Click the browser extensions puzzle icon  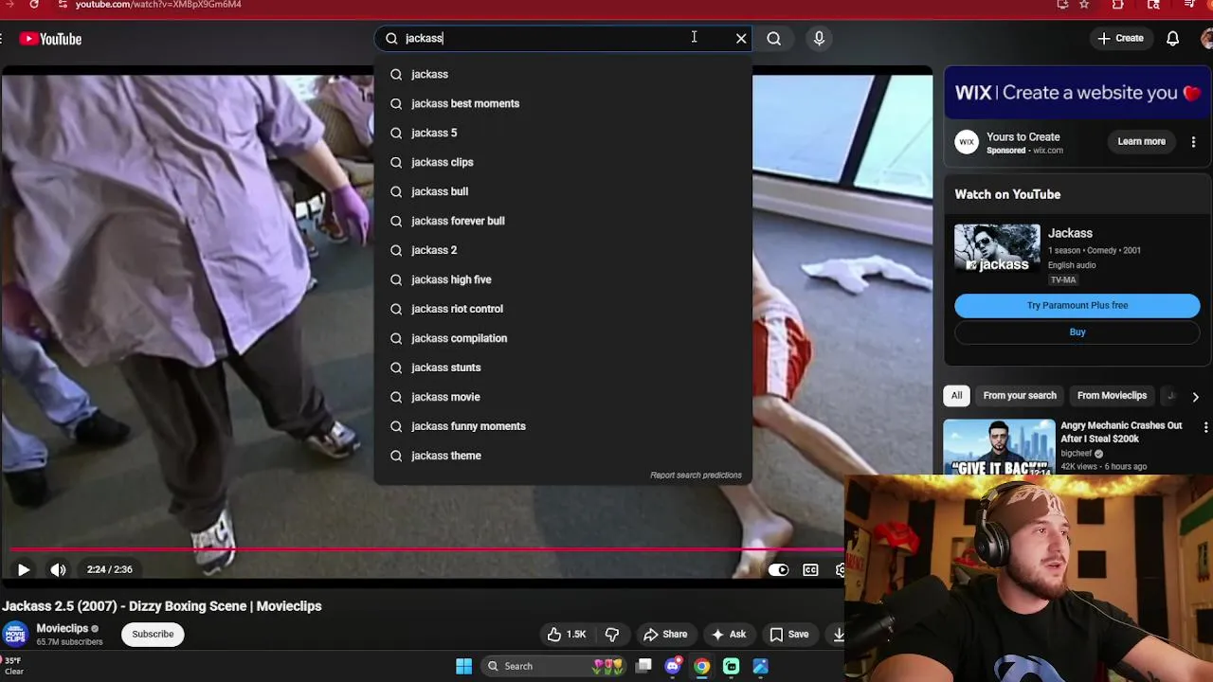click(x=1118, y=5)
